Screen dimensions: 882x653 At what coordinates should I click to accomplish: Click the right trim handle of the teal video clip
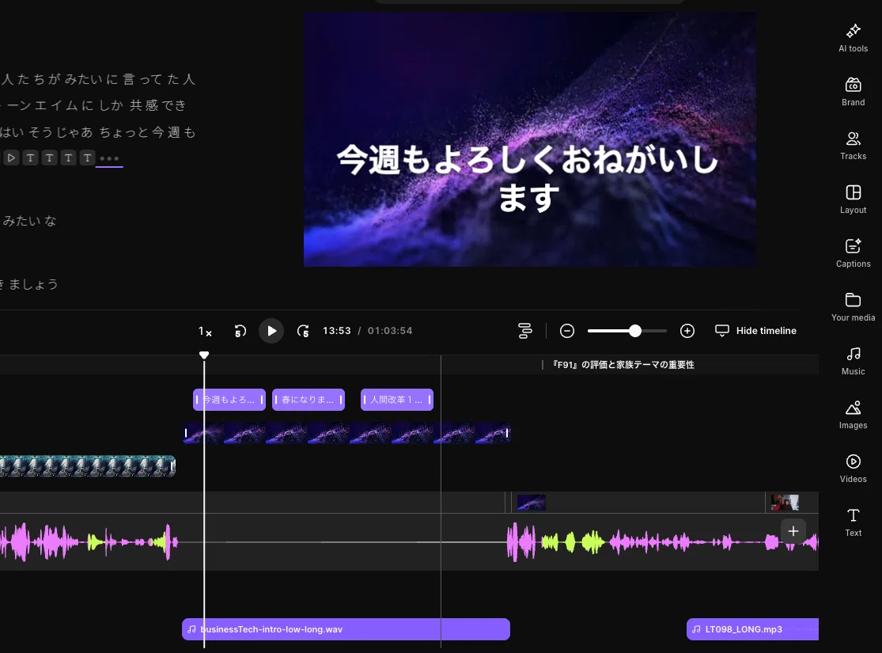[x=172, y=466]
